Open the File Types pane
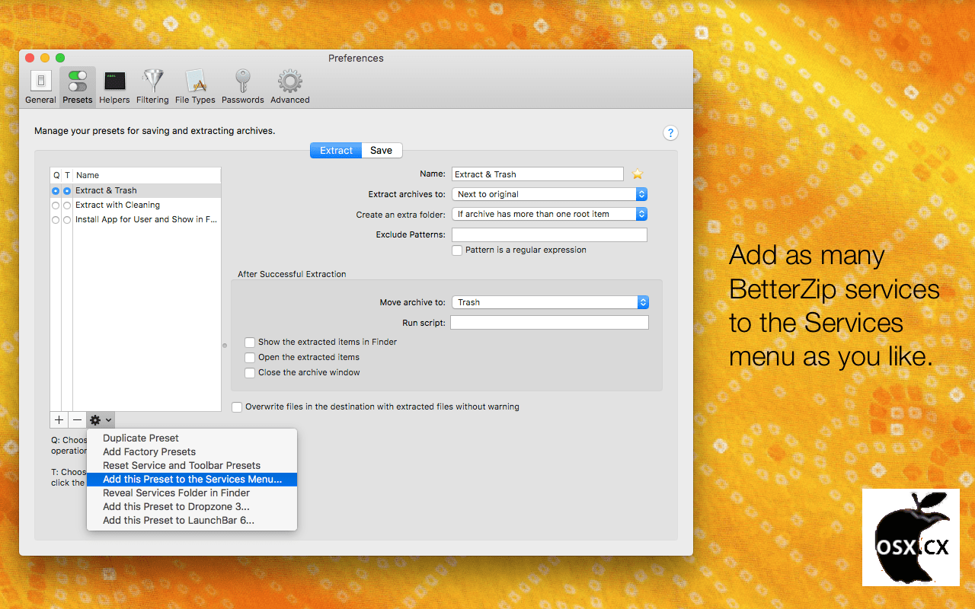This screenshot has height=609, width=975. [195, 87]
